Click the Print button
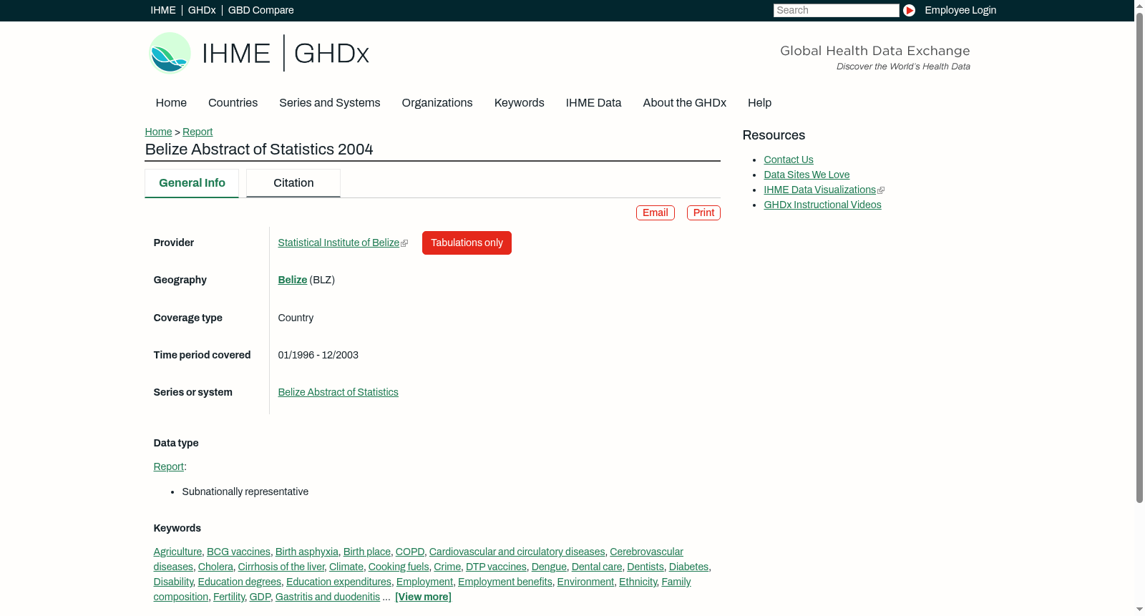 pyautogui.click(x=703, y=212)
